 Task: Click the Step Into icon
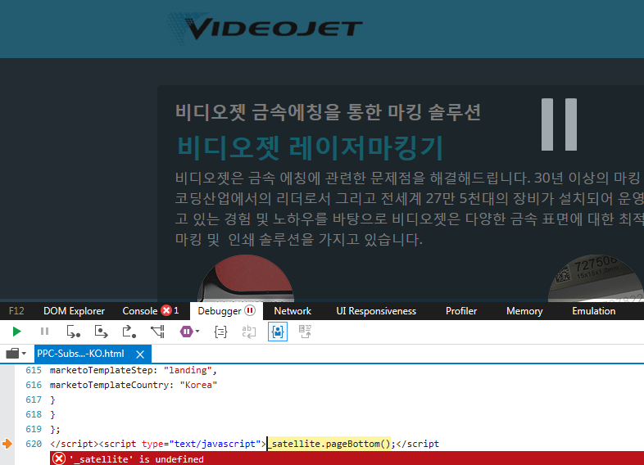point(74,332)
